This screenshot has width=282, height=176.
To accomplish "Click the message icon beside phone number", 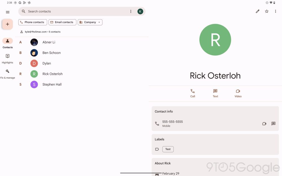I will point(273,124).
